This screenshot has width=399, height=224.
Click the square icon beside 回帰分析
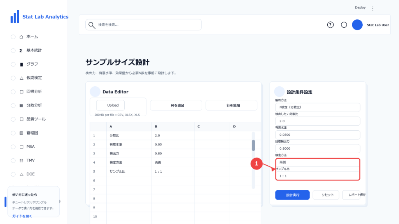[x=21, y=92]
